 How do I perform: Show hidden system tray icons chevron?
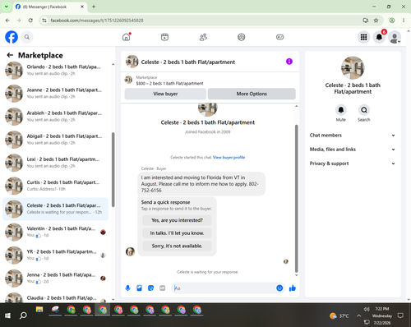[x=358, y=315]
